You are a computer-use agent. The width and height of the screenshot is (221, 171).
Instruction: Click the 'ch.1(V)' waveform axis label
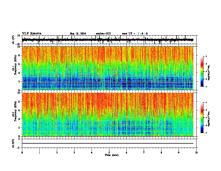point(13,40)
